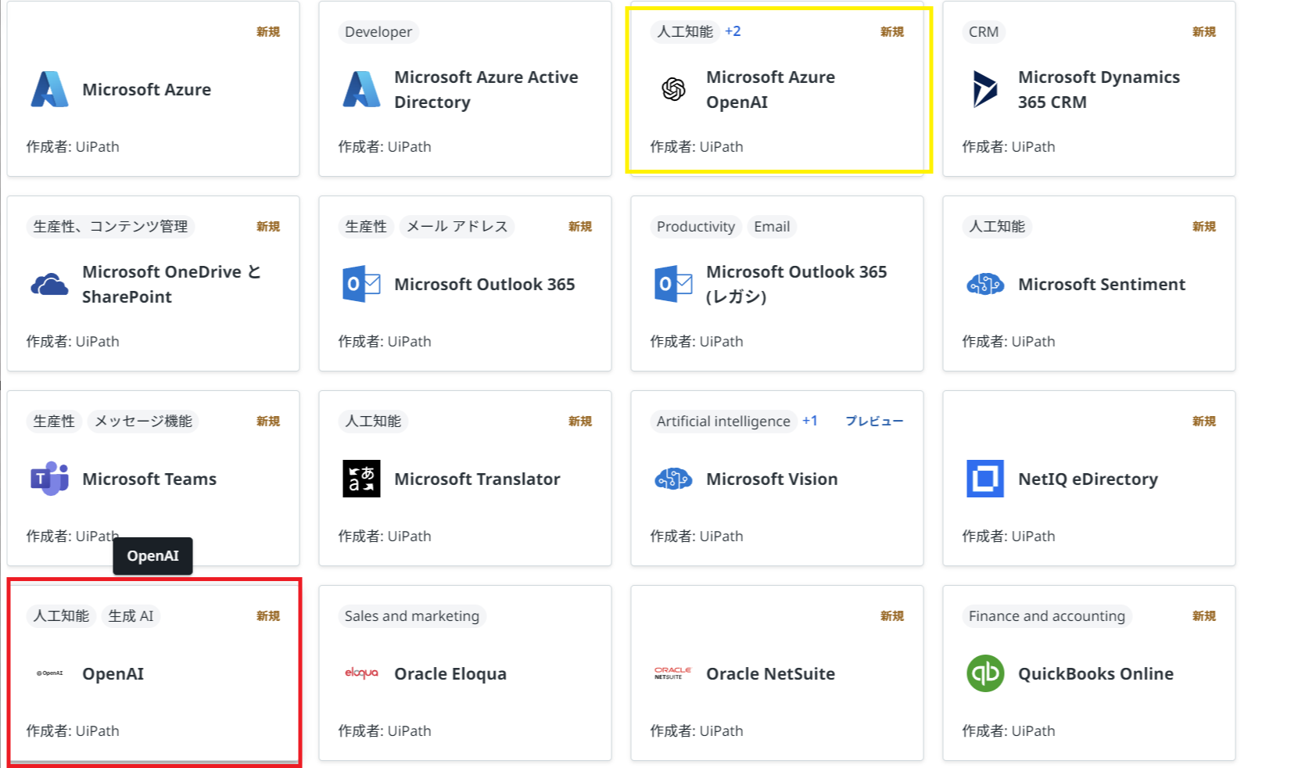Select the CRM tag on Dynamics 365 CRM
The image size is (1298, 768).
point(984,31)
